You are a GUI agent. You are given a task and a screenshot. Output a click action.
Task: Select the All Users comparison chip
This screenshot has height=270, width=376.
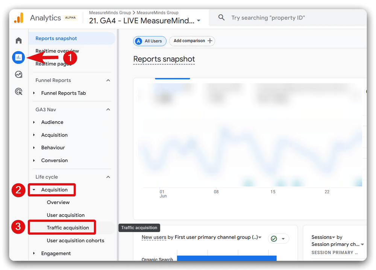point(150,41)
